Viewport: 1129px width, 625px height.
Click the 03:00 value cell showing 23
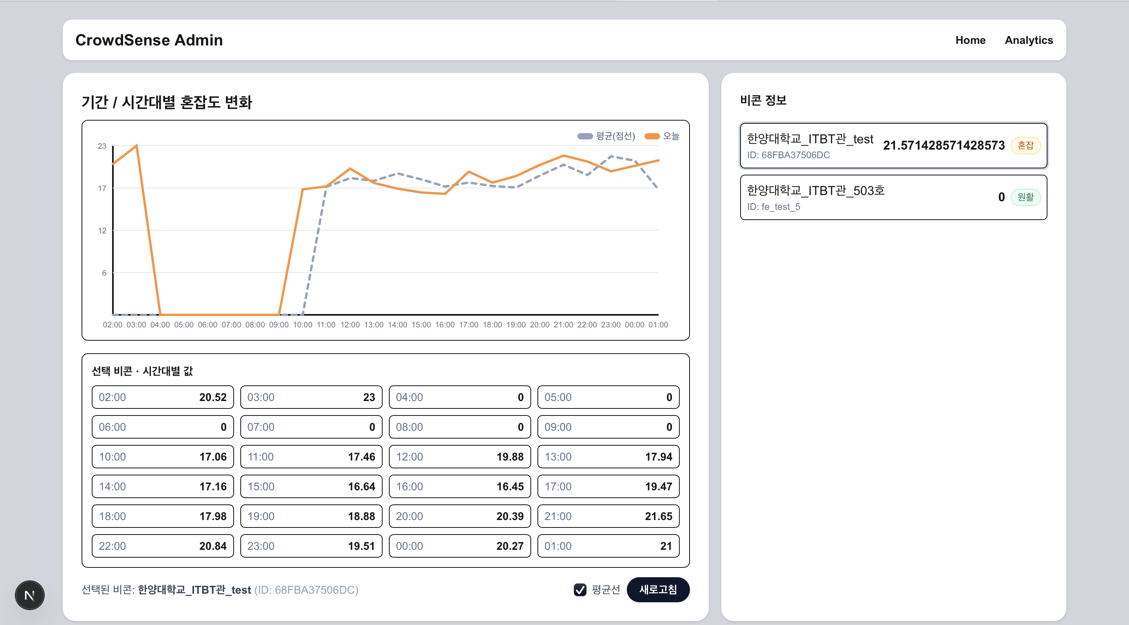[x=311, y=397]
